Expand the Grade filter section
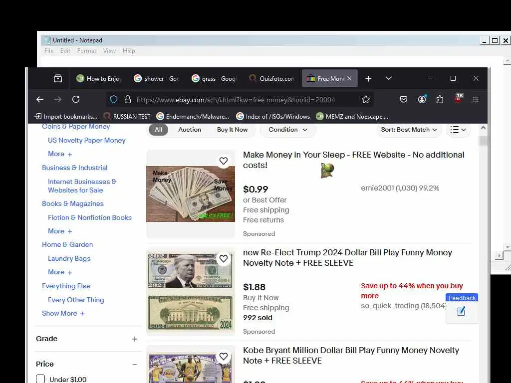 point(135,339)
